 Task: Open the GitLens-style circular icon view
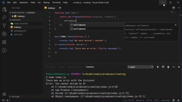4,50
